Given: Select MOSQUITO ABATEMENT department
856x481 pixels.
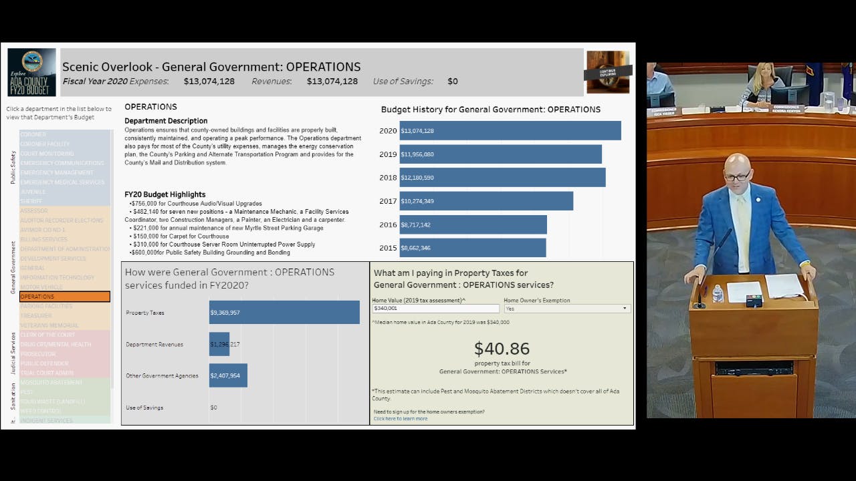Looking at the screenshot, I should (x=65, y=382).
